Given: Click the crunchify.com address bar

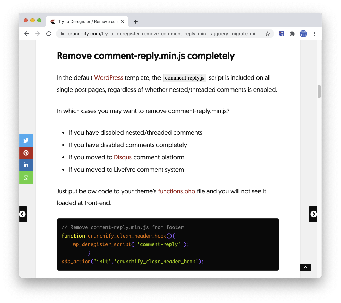Looking at the screenshot, I should click(161, 34).
